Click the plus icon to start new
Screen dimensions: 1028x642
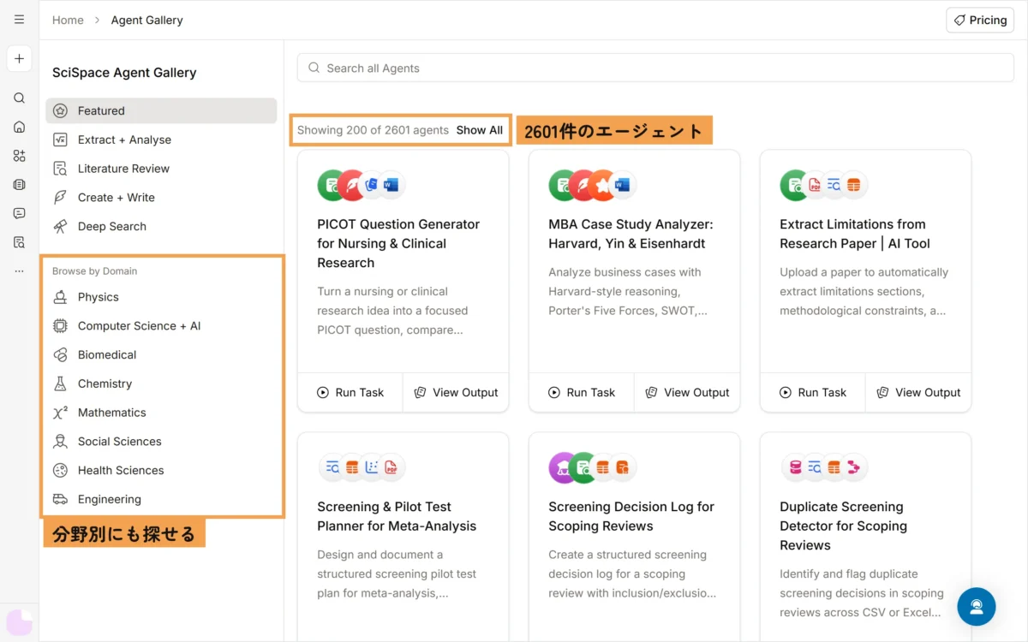tap(19, 59)
